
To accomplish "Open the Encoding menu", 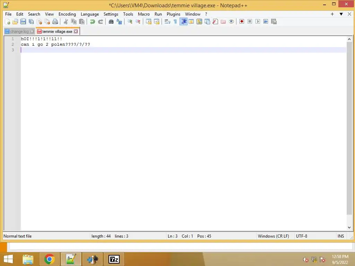I will click(x=67, y=14).
